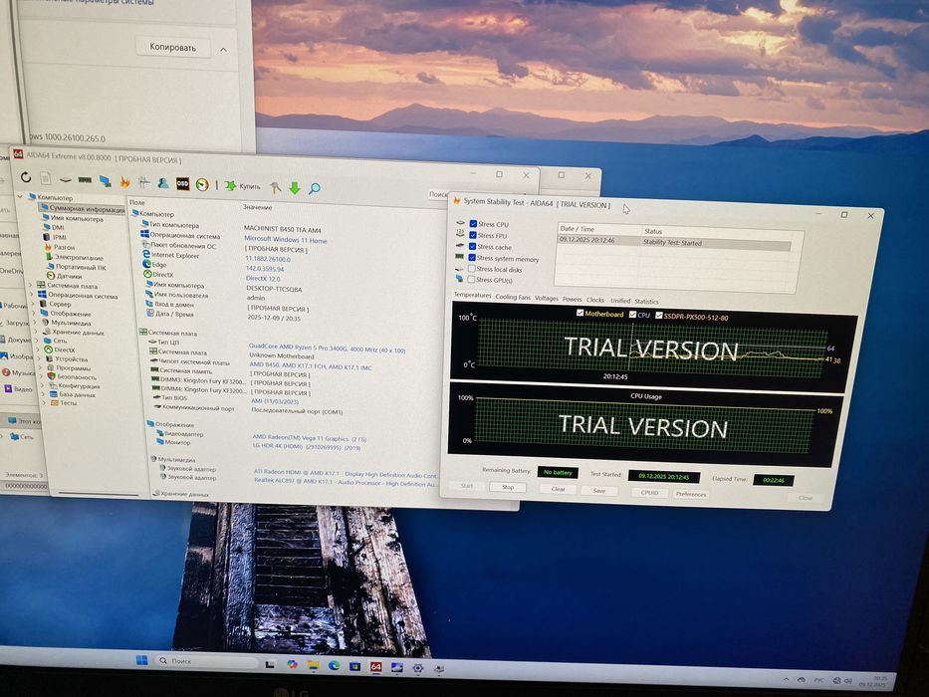The height and width of the screenshot is (697, 929).
Task: Toggle Motherboard temperature graph checkbox
Action: pos(581,313)
